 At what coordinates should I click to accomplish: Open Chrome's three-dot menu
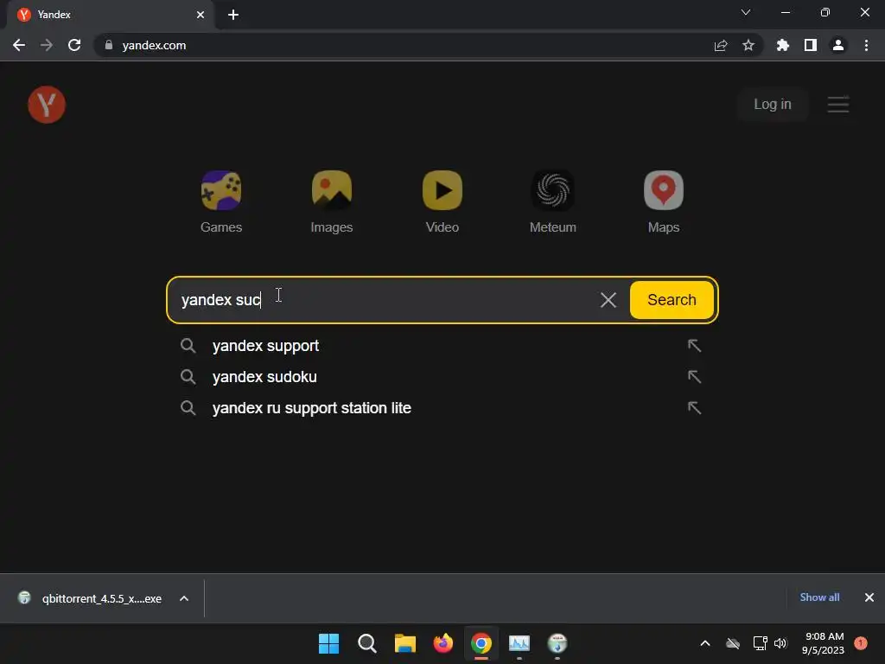click(866, 45)
